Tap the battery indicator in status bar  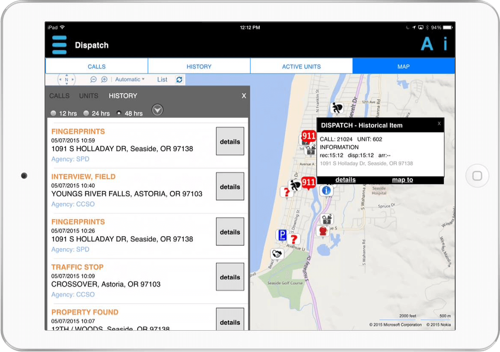[448, 27]
